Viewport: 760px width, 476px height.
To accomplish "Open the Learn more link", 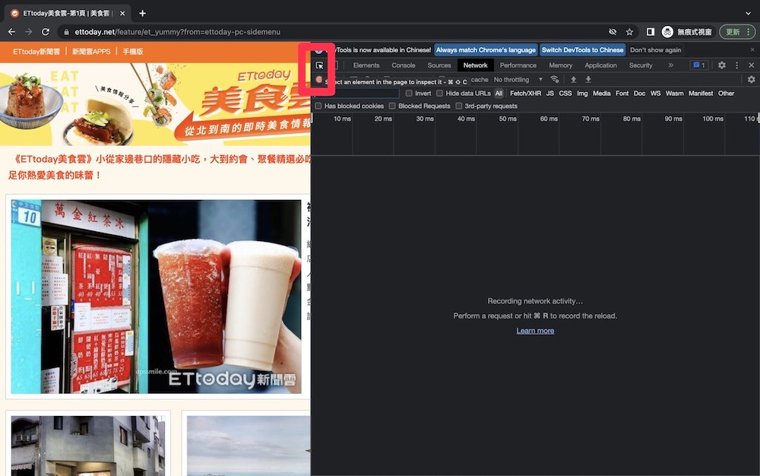I will [x=535, y=331].
